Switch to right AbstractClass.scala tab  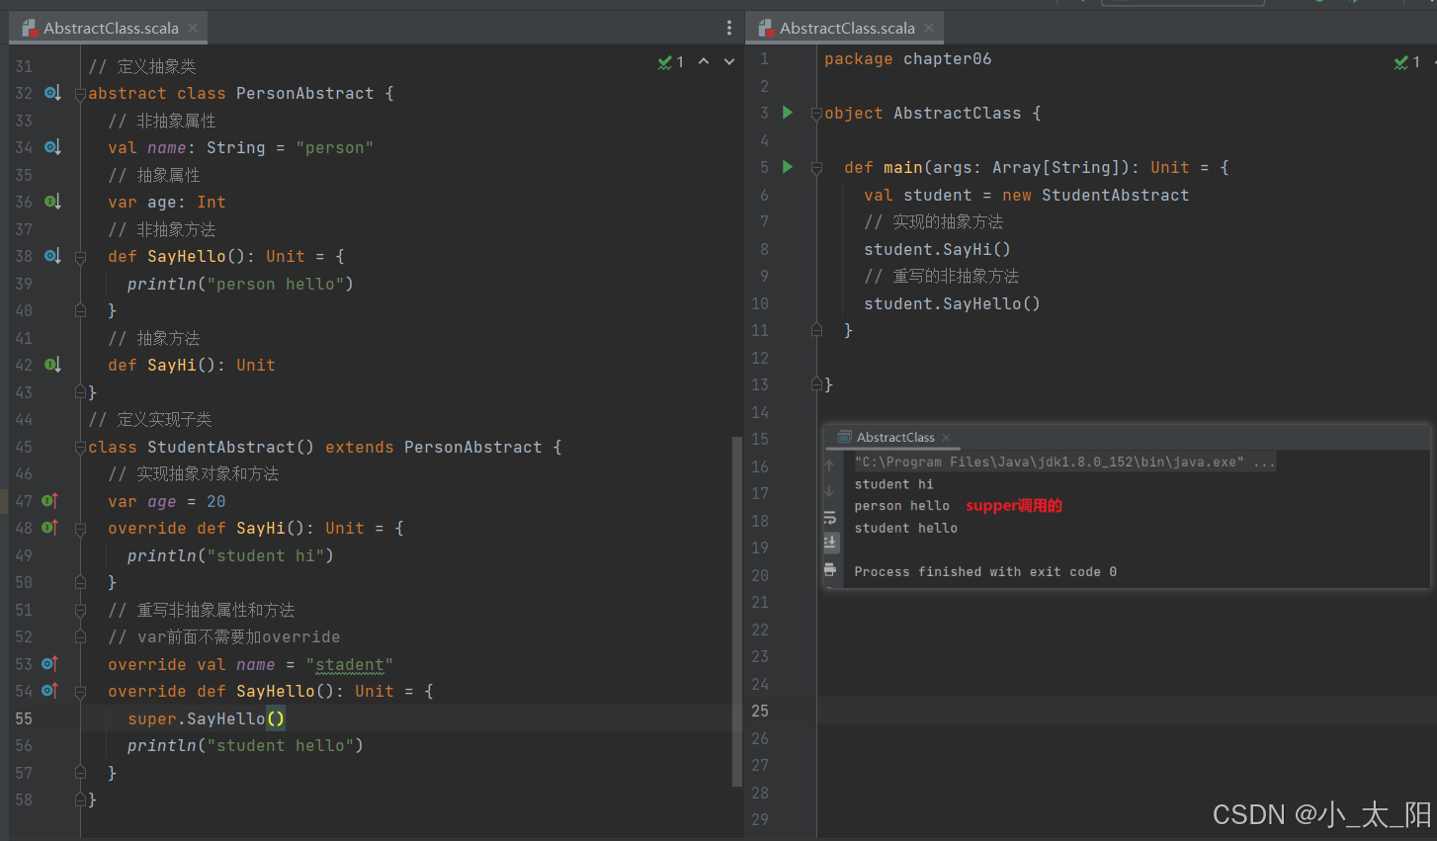(x=847, y=28)
